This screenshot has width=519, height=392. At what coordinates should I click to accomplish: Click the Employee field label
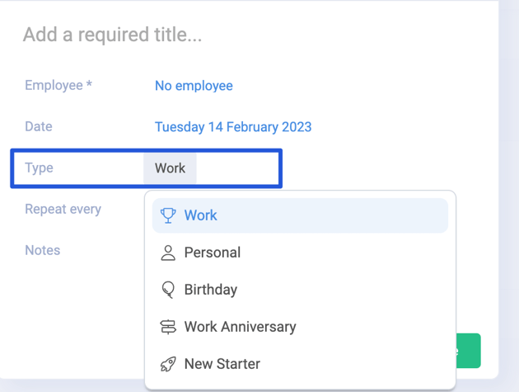coord(58,86)
